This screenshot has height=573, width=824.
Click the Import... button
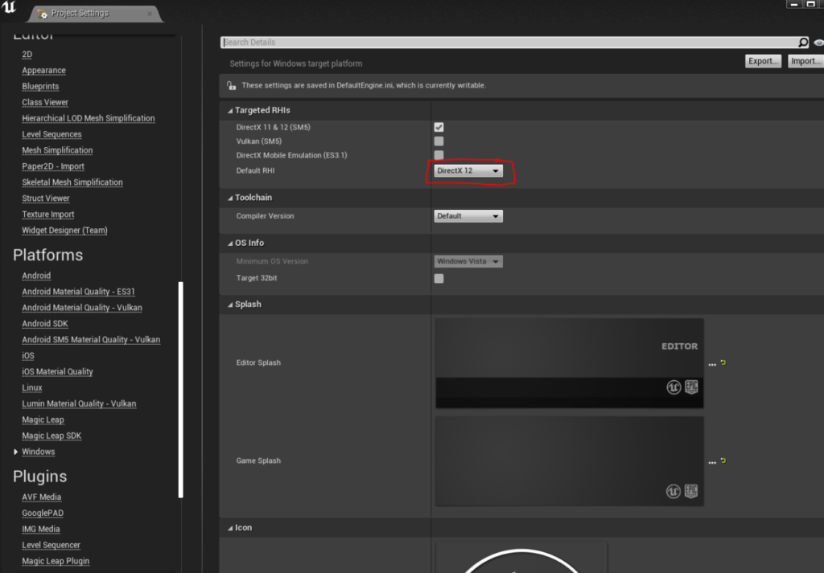805,61
